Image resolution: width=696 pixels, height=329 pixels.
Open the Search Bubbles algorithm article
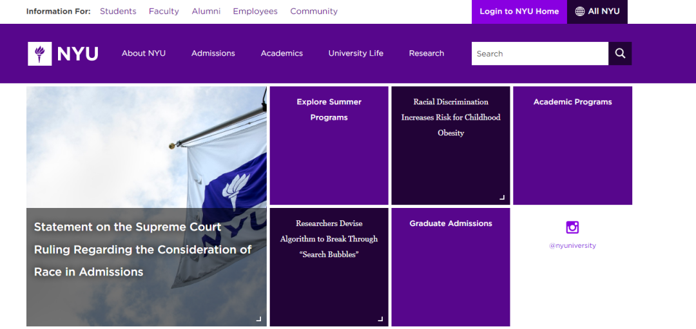(x=329, y=267)
